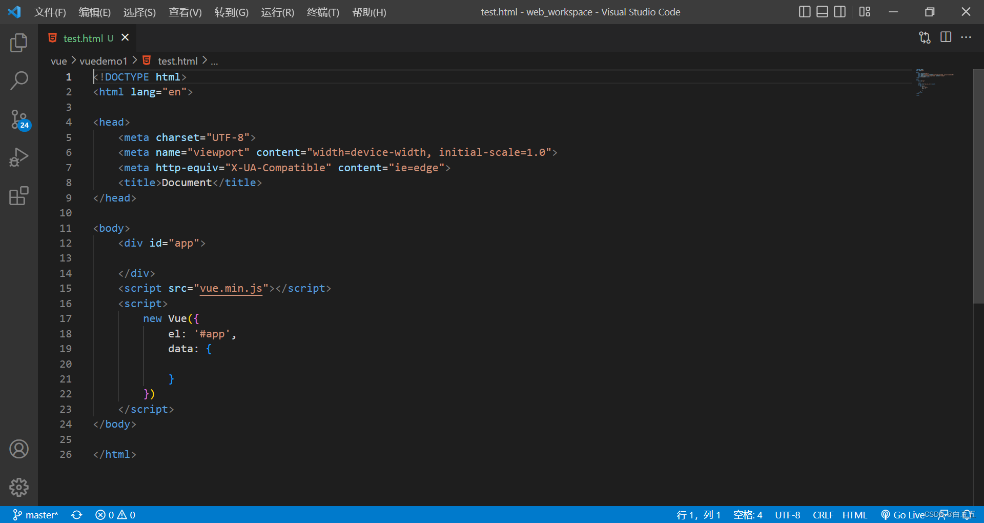Open the 选择(S) menu
This screenshot has width=984, height=523.
[139, 12]
